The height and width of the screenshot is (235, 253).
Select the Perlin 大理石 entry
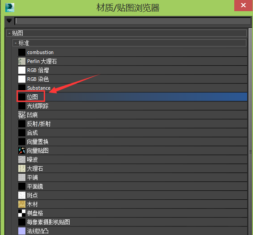pos(133,61)
